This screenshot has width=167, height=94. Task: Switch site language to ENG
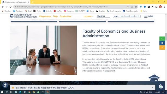tap(116, 16)
